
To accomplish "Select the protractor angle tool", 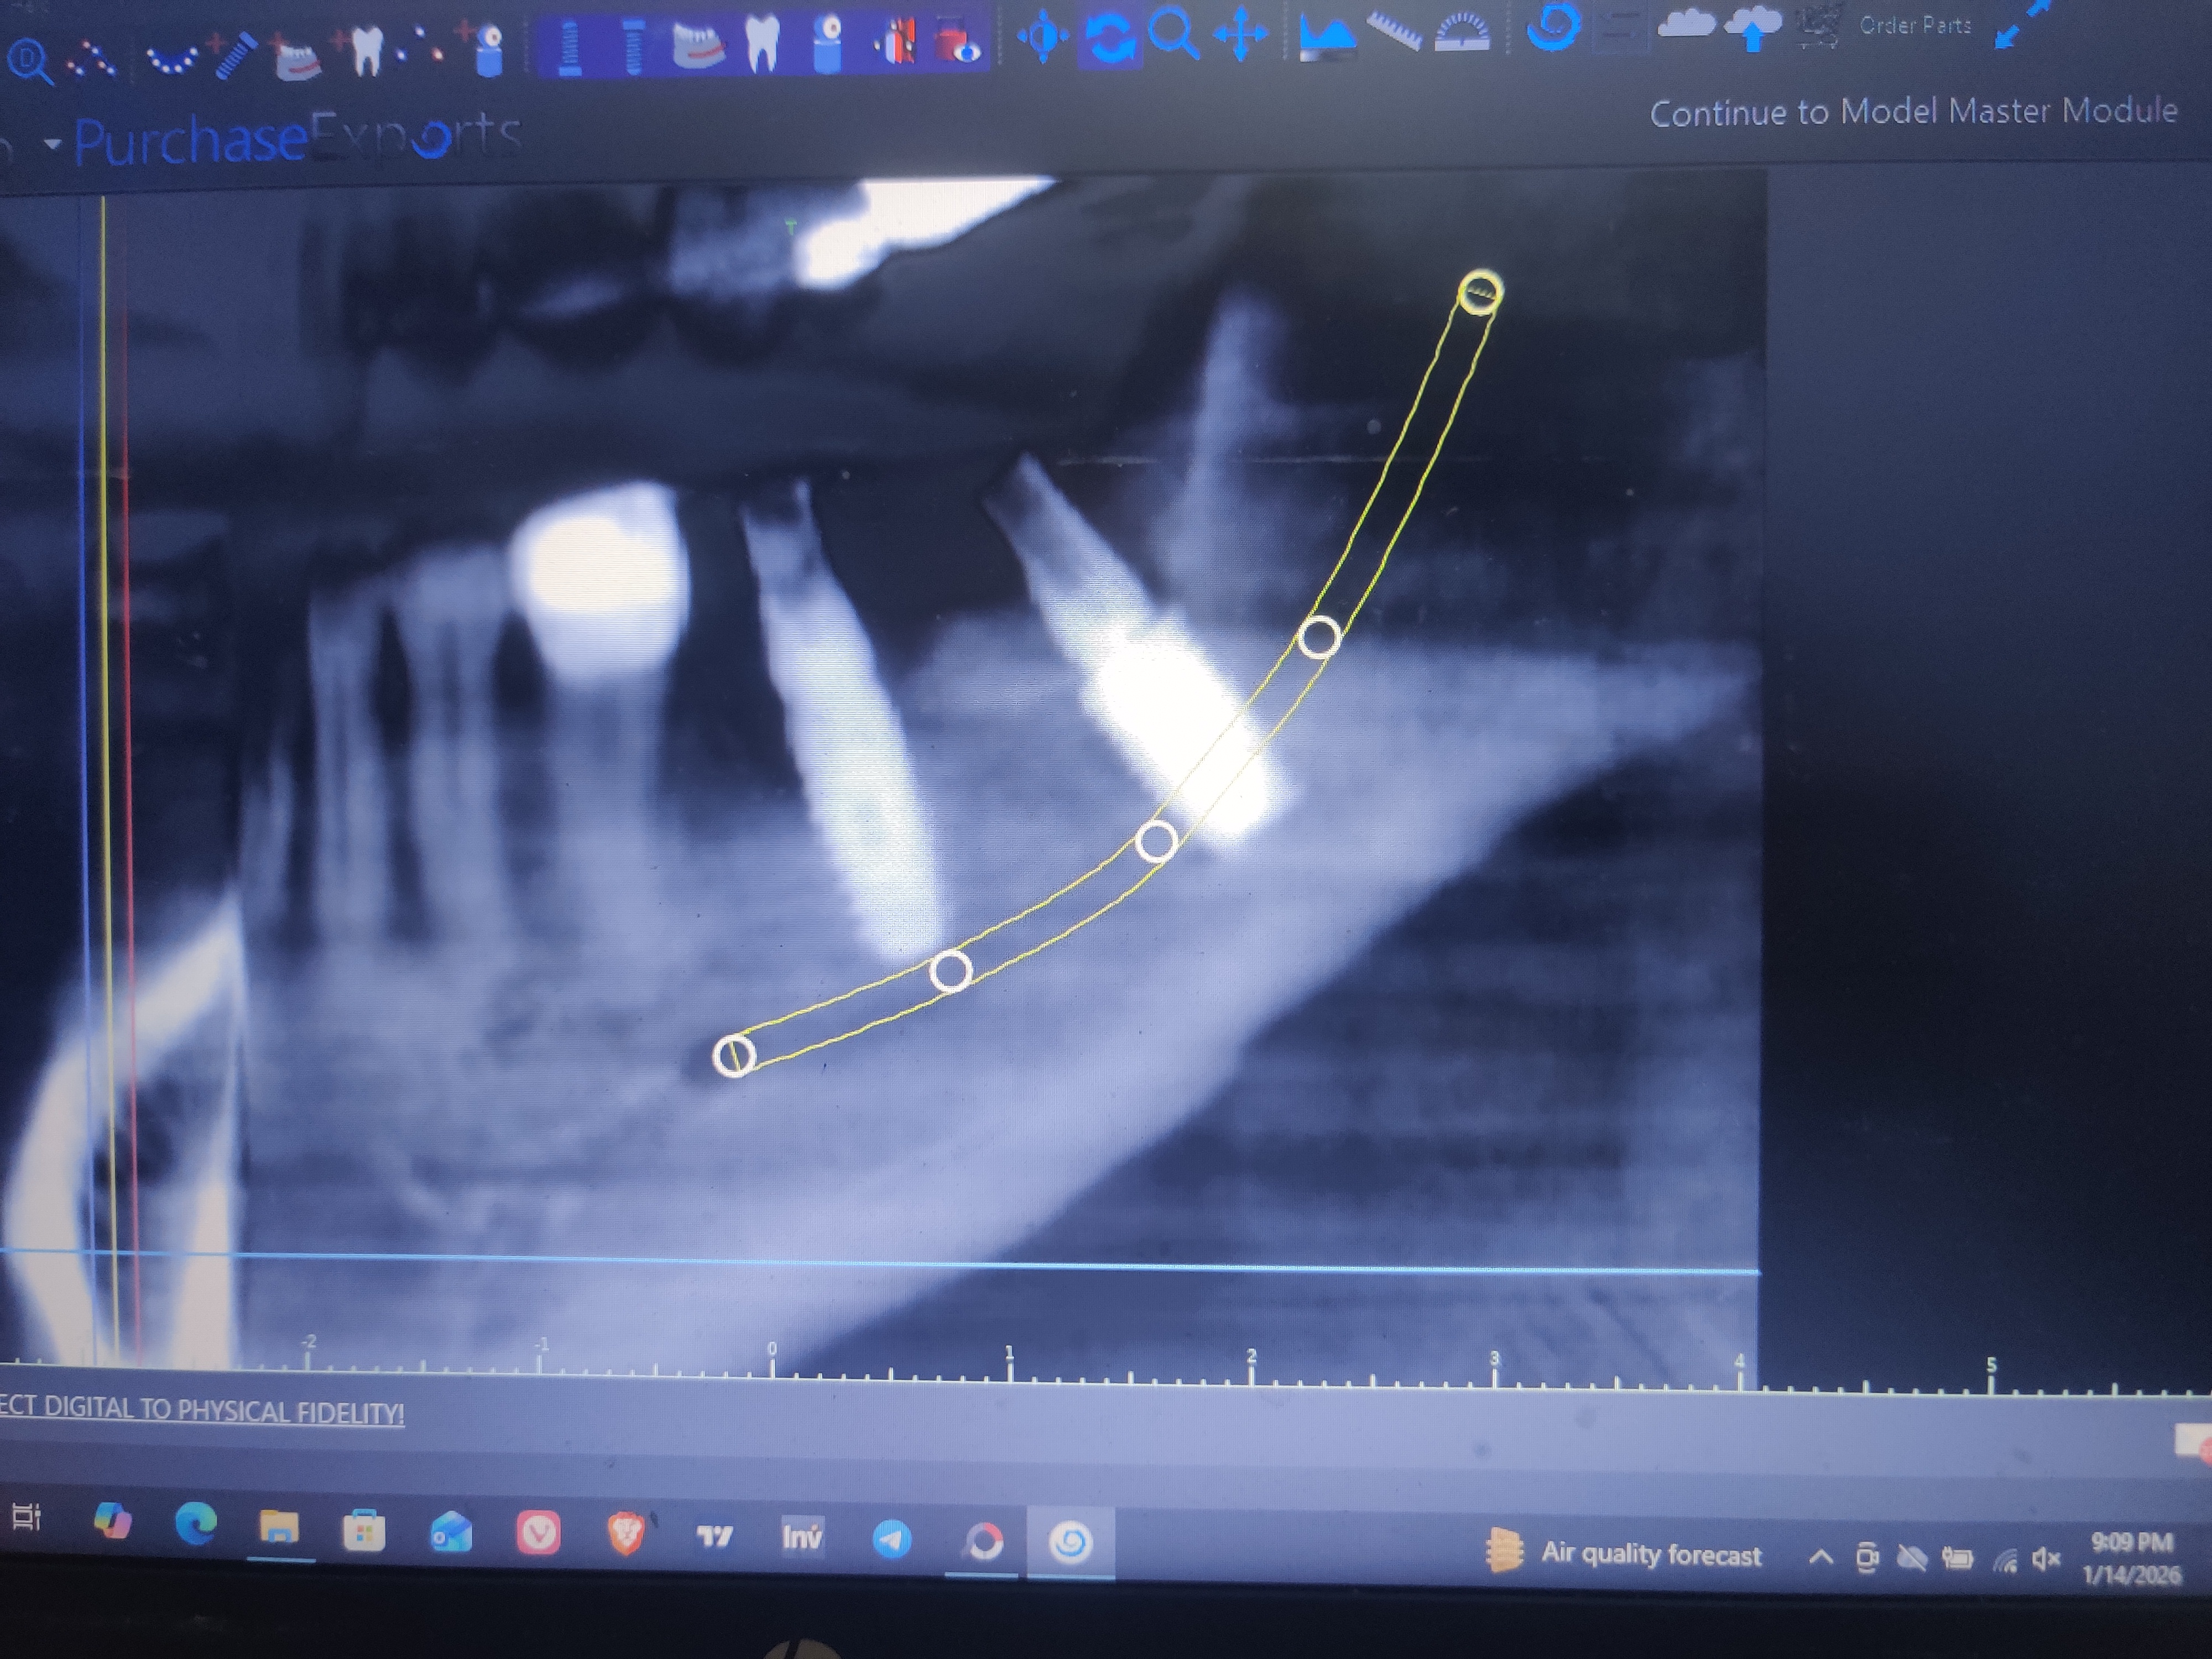I will (x=1462, y=32).
